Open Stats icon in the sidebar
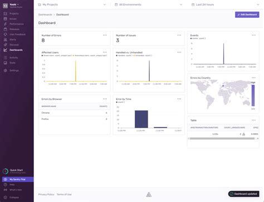This screenshot has height=202, width=264. [6, 63]
